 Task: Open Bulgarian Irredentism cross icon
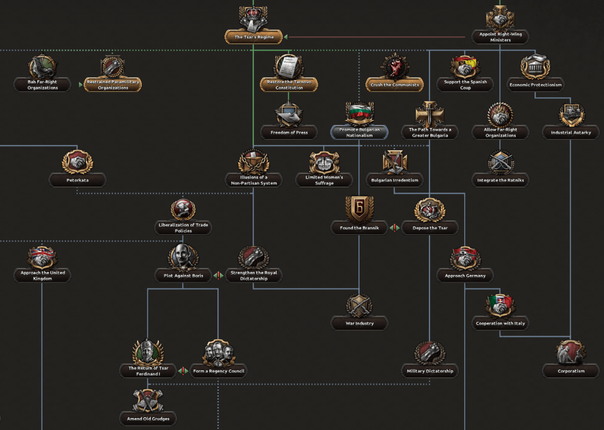click(394, 162)
